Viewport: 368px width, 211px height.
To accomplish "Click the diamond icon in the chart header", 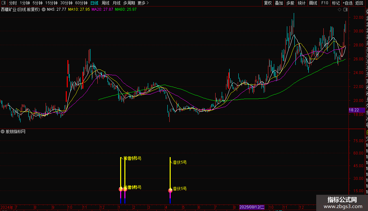I will (x=339, y=10).
